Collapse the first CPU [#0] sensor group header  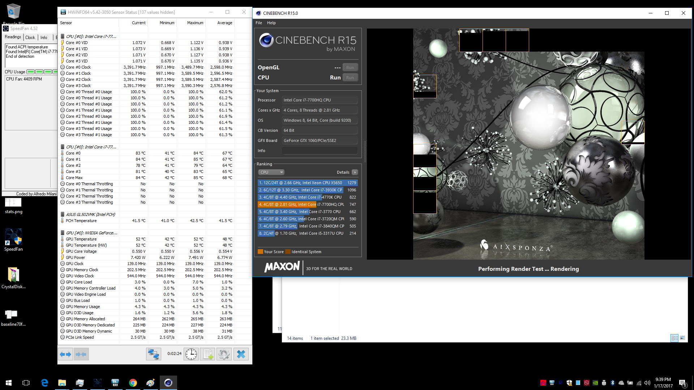[x=89, y=36]
